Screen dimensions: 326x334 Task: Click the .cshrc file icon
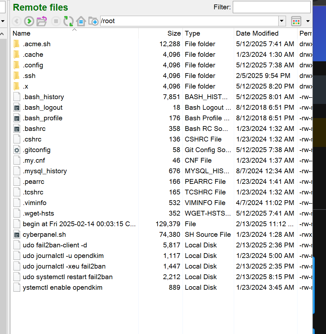pyautogui.click(x=17, y=139)
